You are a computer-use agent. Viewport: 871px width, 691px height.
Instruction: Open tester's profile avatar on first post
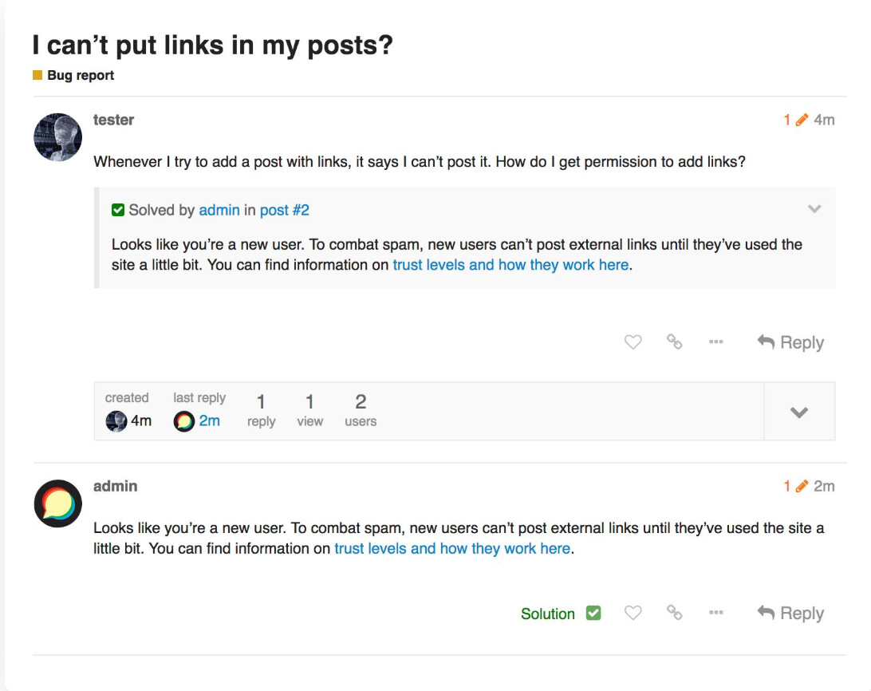coord(58,137)
